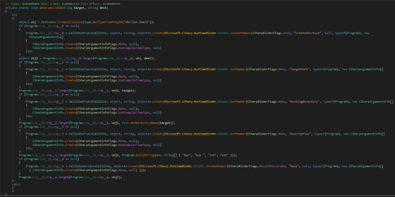Viewport: 395px width, 197px height.
Task: Click the CreateInstance method call
Action: 70,22
